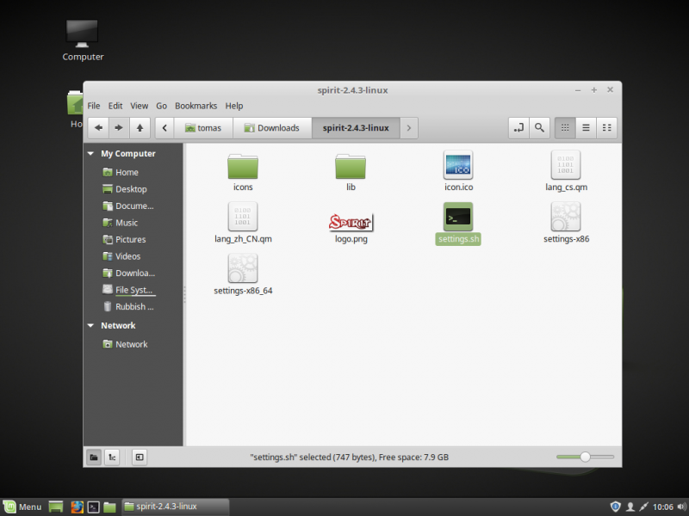Open Home from the sidebar

[126, 171]
